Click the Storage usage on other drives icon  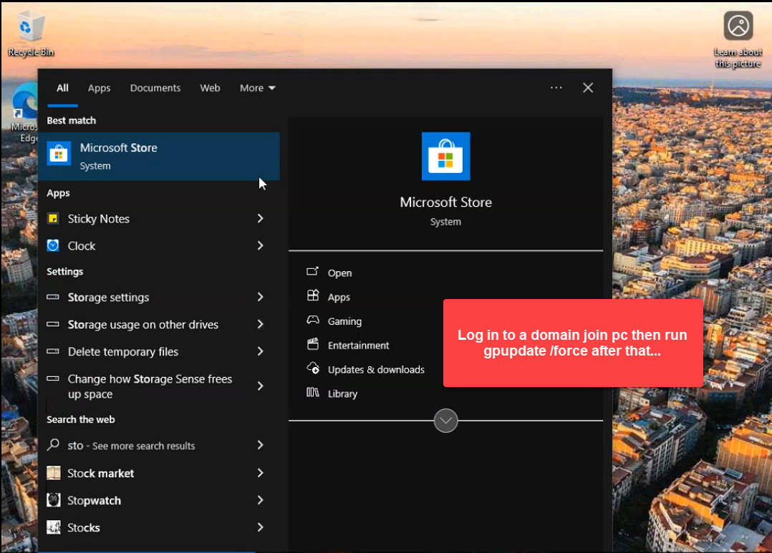[53, 324]
